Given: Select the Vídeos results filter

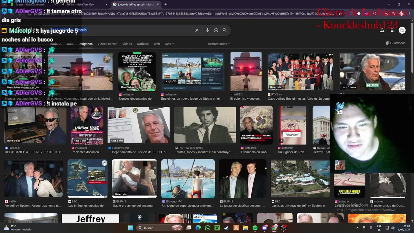Looking at the screenshot, I should [127, 44].
